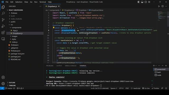Split the editor to the right

click(x=163, y=6)
